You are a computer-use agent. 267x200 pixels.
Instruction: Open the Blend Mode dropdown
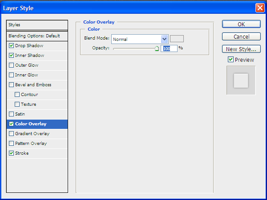[x=140, y=39]
